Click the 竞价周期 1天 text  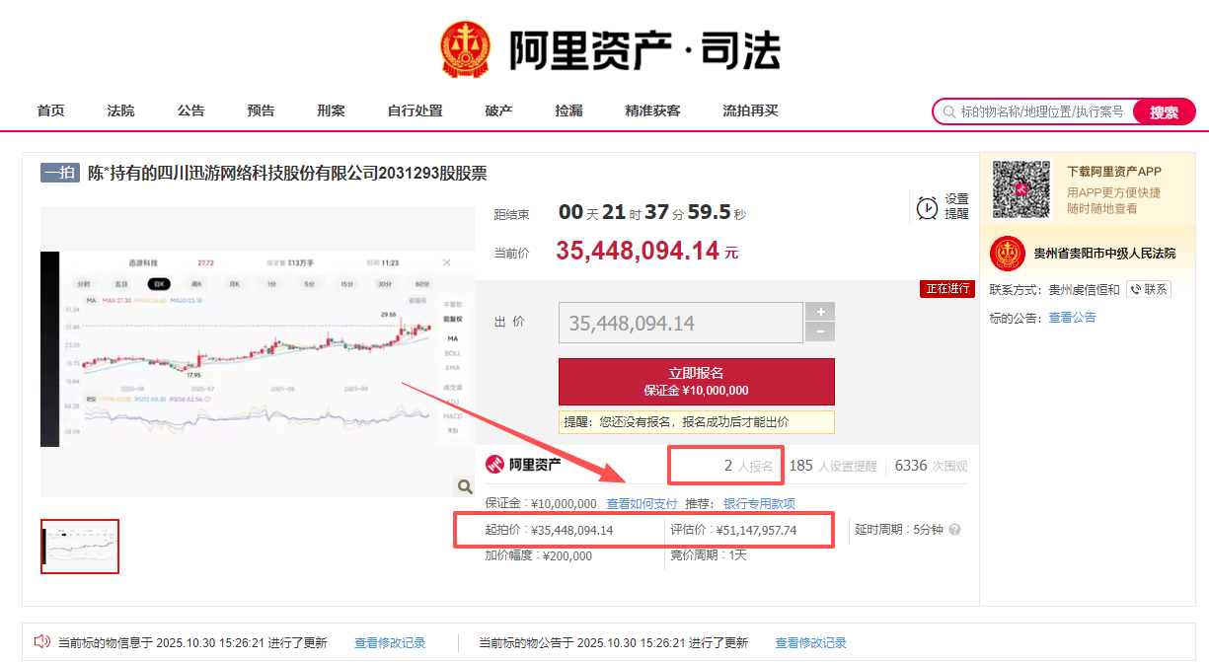click(x=709, y=555)
